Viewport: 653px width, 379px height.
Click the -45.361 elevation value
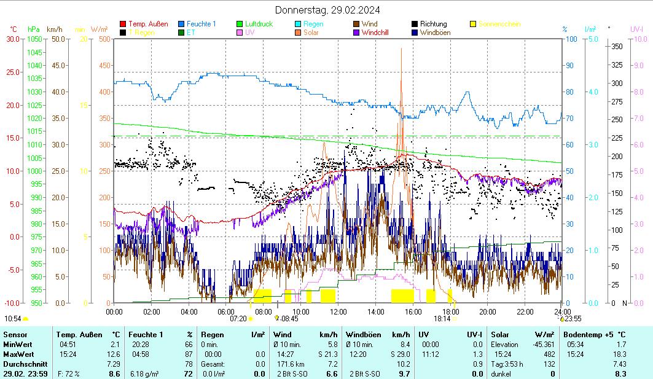(544, 345)
